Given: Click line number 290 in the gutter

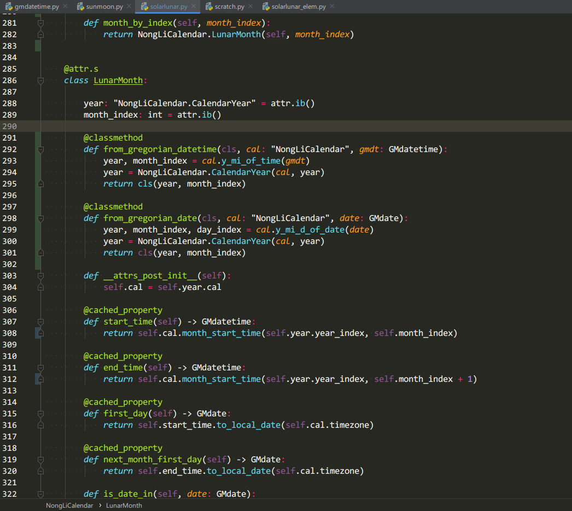Looking at the screenshot, I should point(10,126).
